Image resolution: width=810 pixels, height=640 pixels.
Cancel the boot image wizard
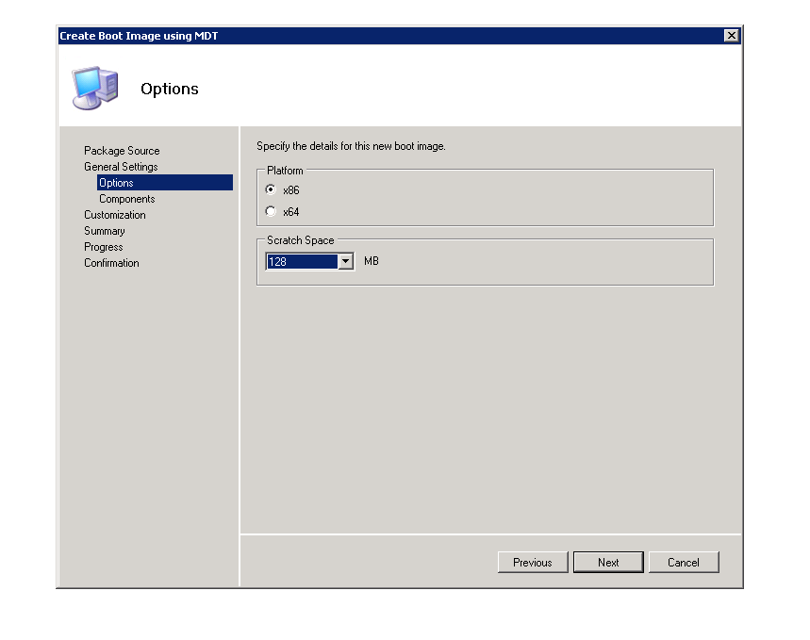pyautogui.click(x=684, y=562)
